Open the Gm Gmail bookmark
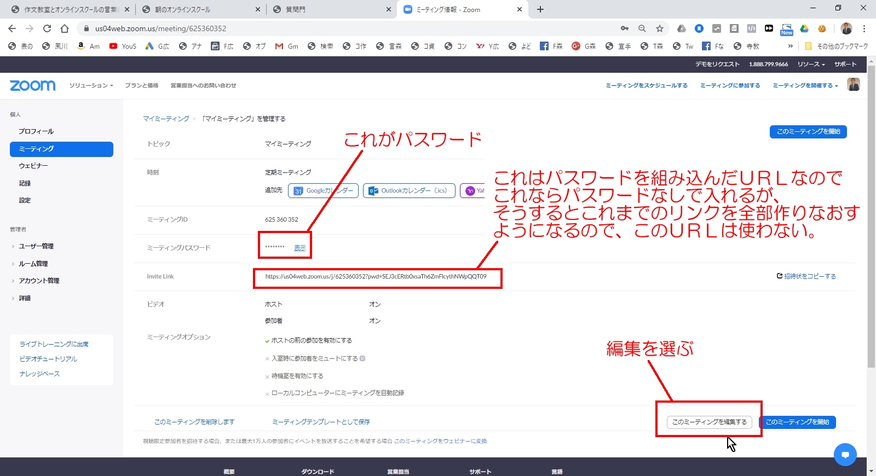This screenshot has width=876, height=476. click(x=286, y=46)
